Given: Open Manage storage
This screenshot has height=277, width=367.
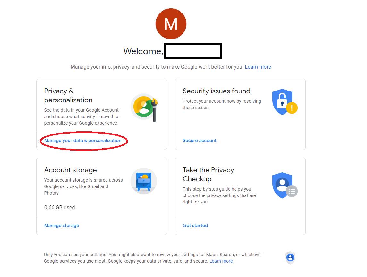Looking at the screenshot, I should coord(62,225).
